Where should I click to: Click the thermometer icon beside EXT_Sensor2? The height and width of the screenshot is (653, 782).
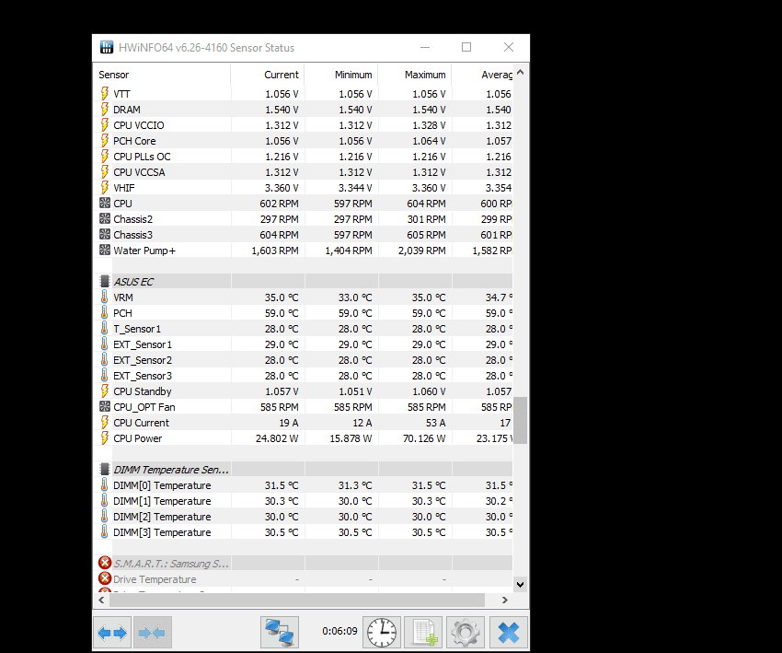point(104,359)
